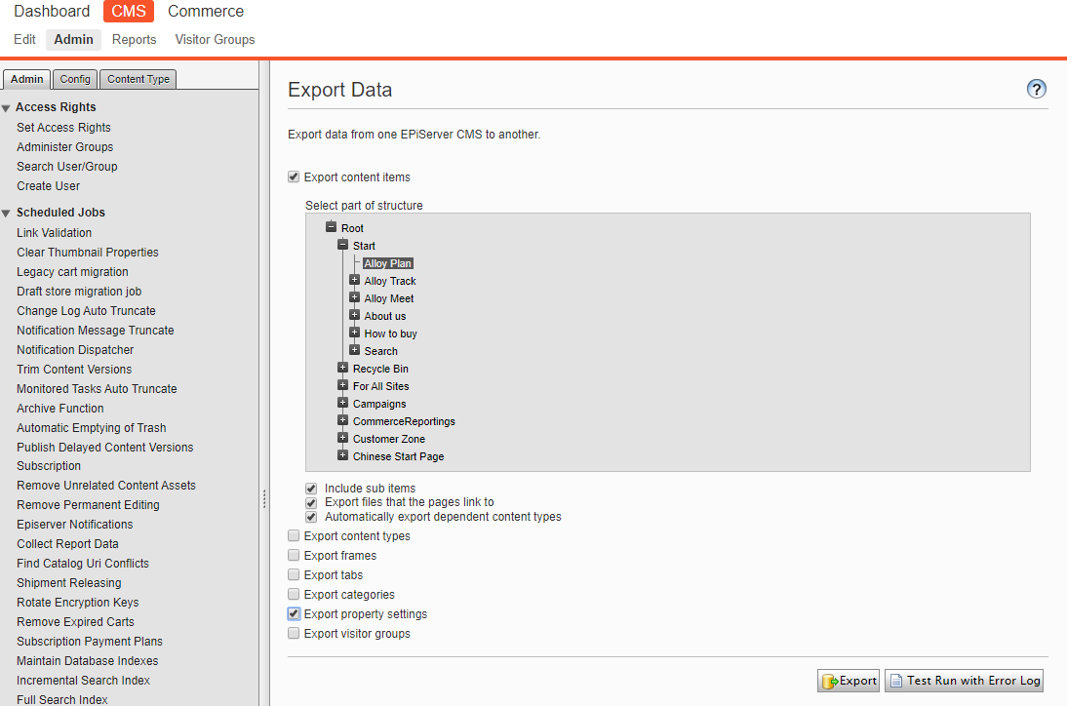Open the Content Type tab
This screenshot has height=706, width=1067.
(138, 79)
